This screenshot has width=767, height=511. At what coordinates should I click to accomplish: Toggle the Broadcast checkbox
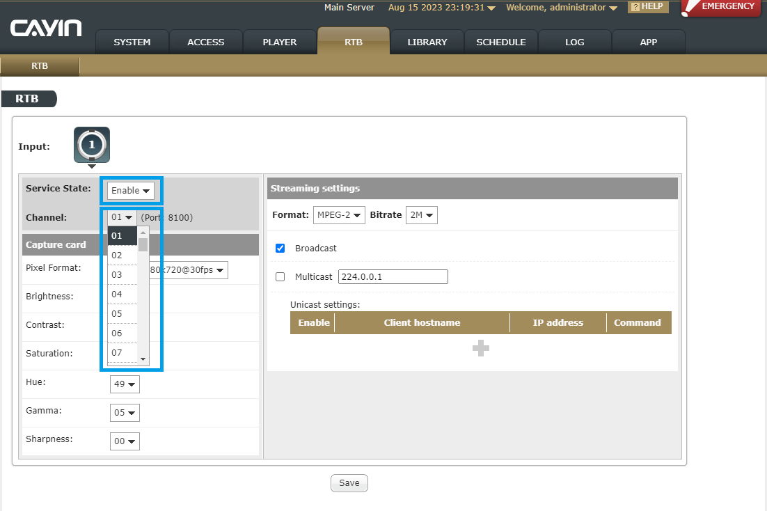pos(280,248)
